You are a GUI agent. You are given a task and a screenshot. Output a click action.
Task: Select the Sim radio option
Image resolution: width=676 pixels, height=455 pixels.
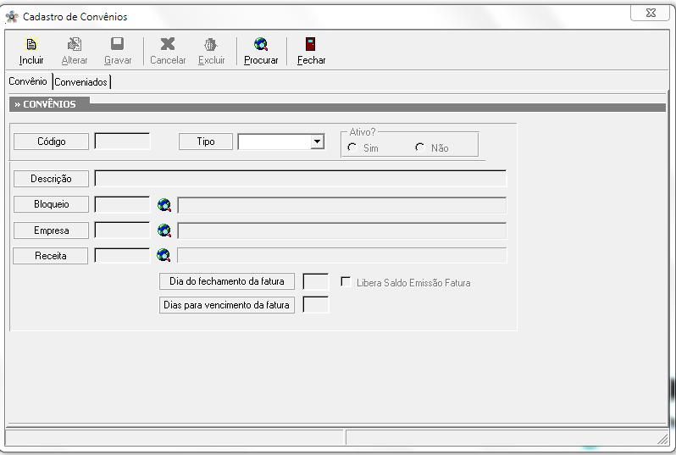coord(352,147)
